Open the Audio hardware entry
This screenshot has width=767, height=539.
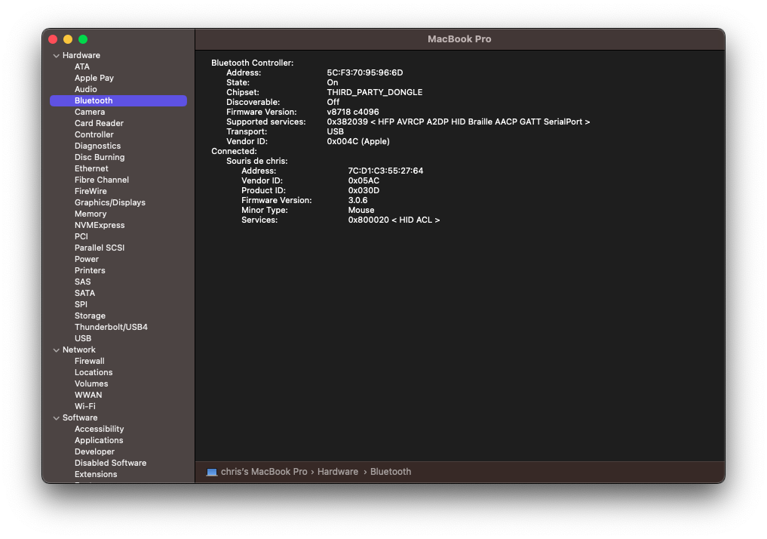click(x=86, y=89)
